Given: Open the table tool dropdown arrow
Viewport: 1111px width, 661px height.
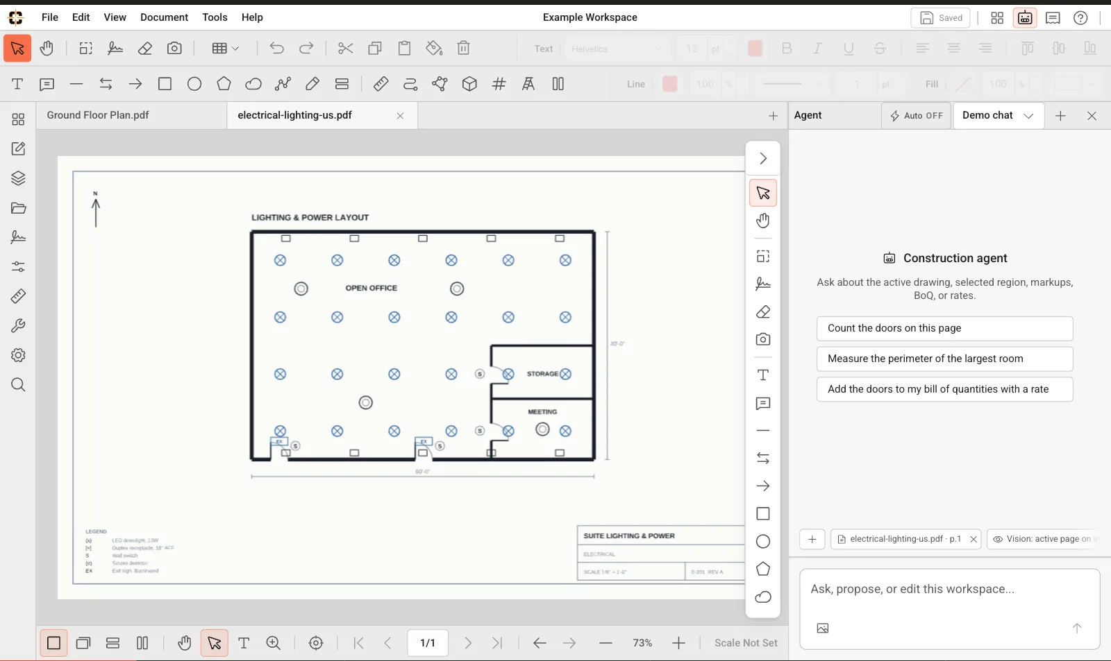Looking at the screenshot, I should point(235,49).
